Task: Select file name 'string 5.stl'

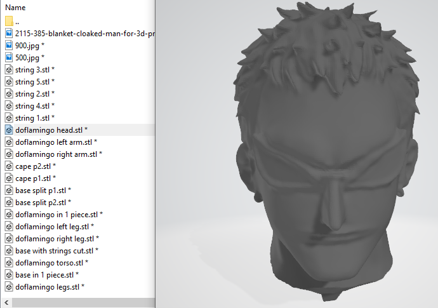Action: coord(32,82)
